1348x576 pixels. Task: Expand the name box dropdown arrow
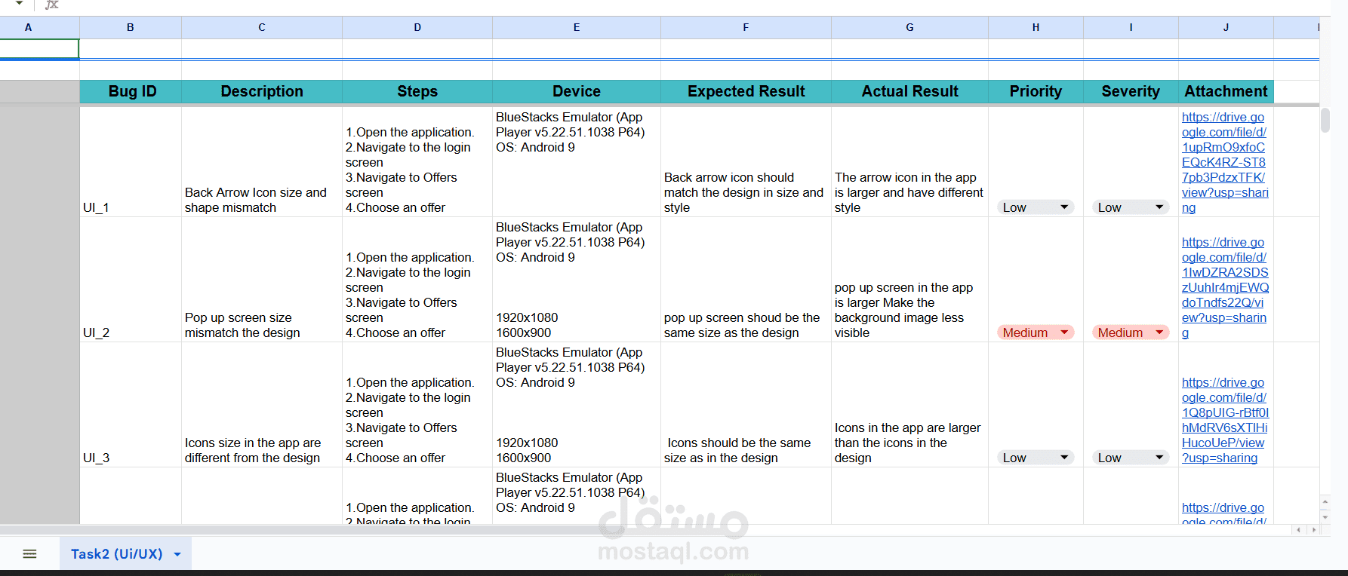[x=19, y=4]
